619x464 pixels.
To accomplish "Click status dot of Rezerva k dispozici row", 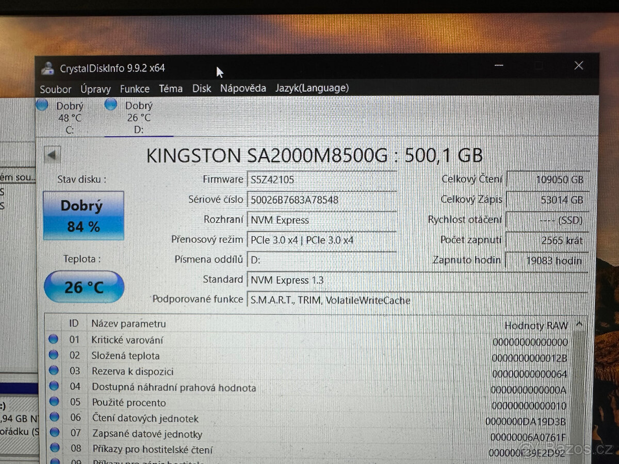I will click(53, 370).
